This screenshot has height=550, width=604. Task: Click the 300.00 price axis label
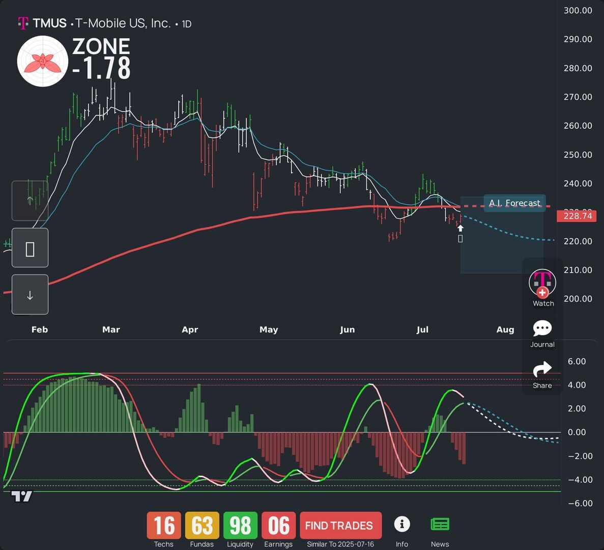tap(578, 10)
